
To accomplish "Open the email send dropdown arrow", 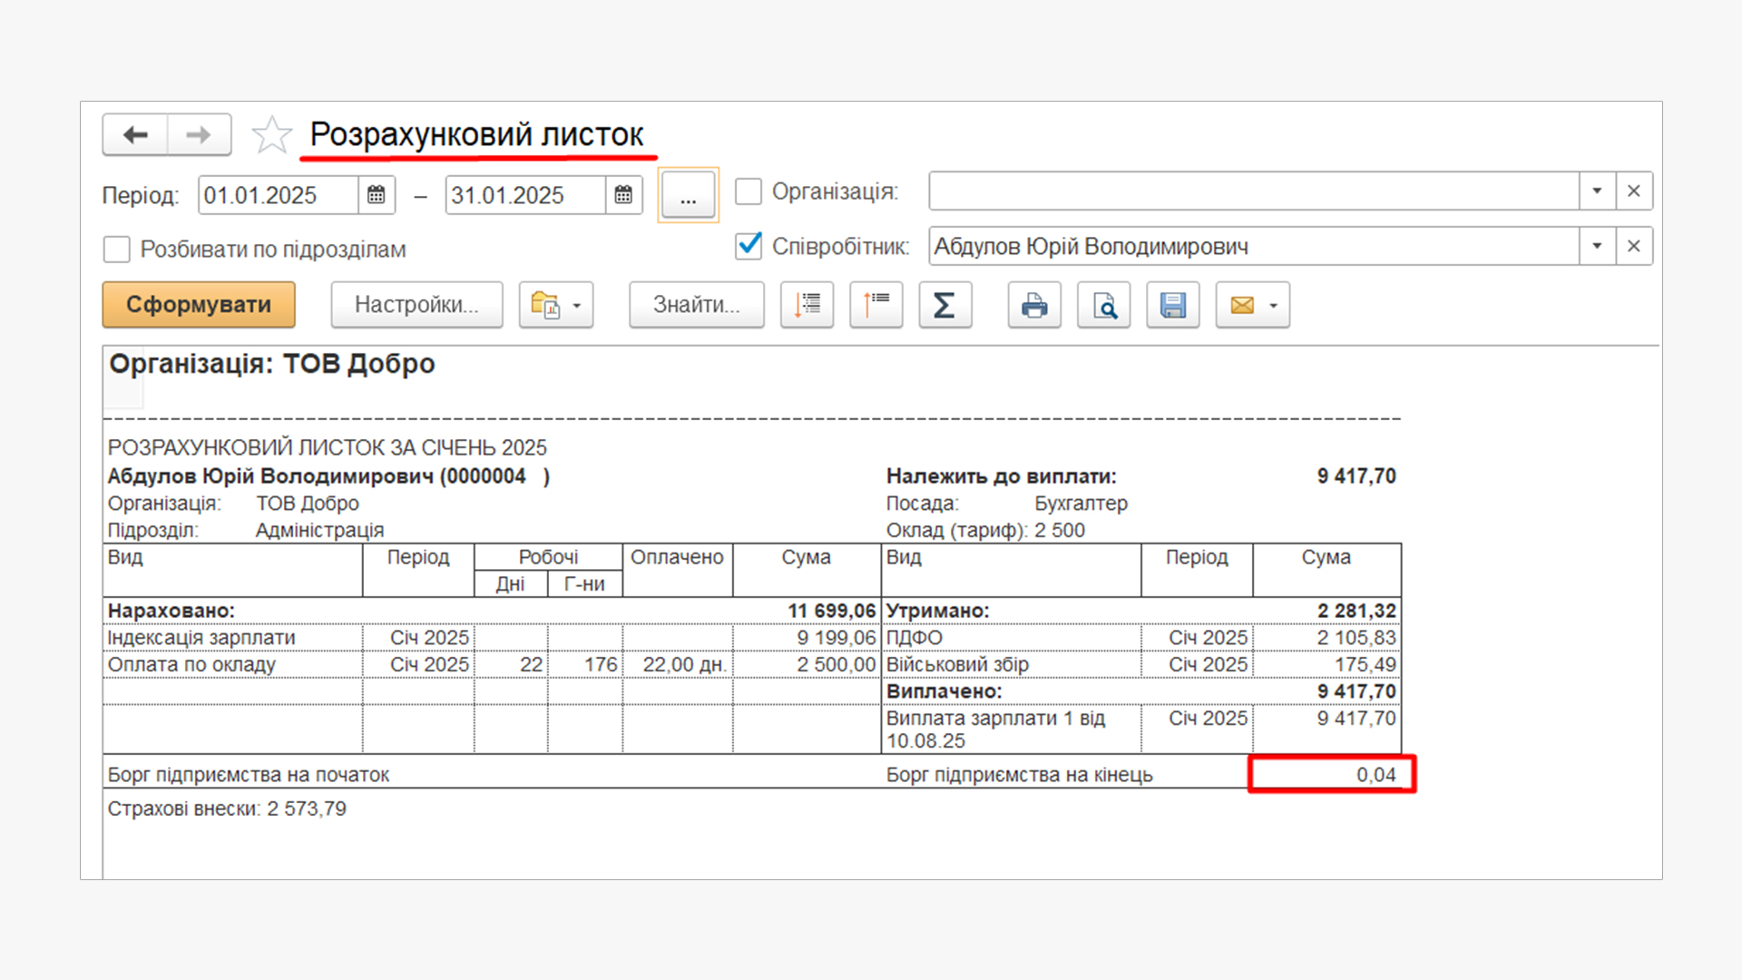I will click(x=1274, y=305).
